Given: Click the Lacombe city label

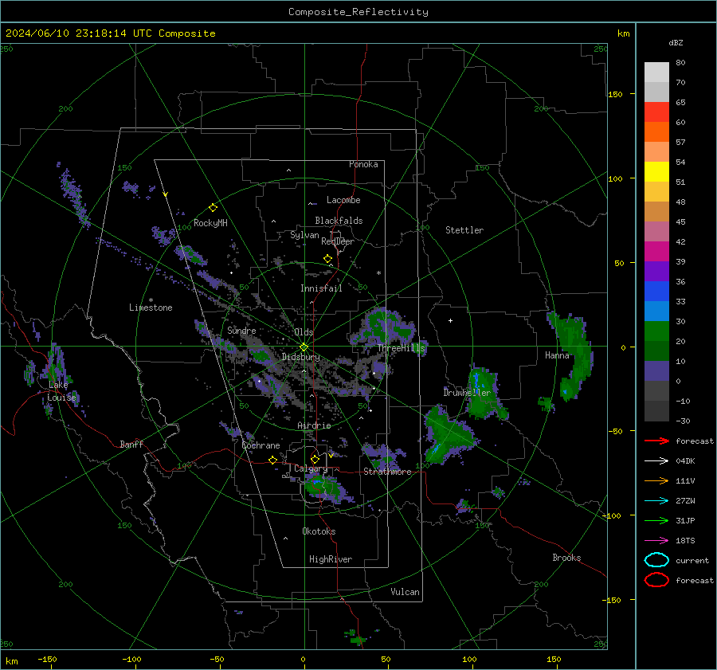Looking at the screenshot, I should pos(343,200).
